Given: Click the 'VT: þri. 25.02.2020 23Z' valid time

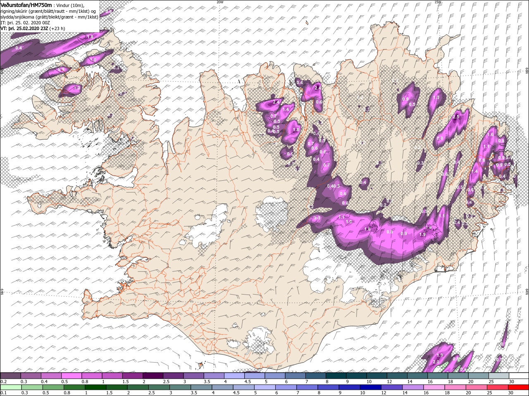Looking at the screenshot, I should (24, 28).
